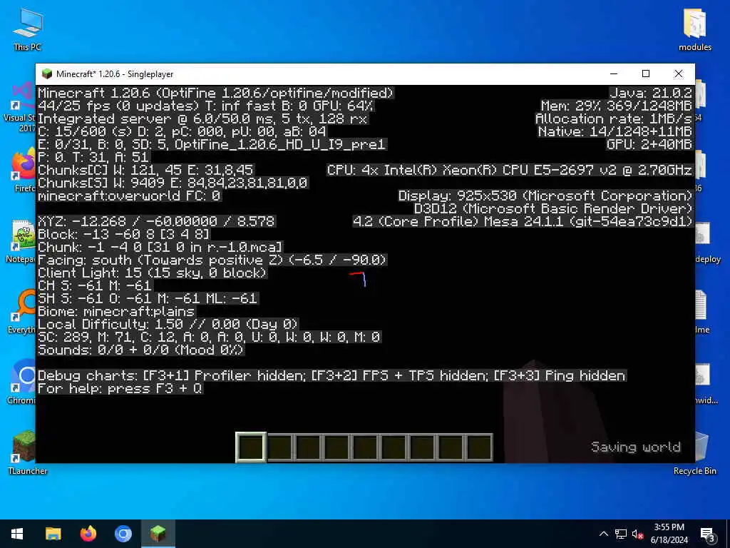This screenshot has width=730, height=548.
Task: Click Windows Start button
Action: click(x=17, y=534)
